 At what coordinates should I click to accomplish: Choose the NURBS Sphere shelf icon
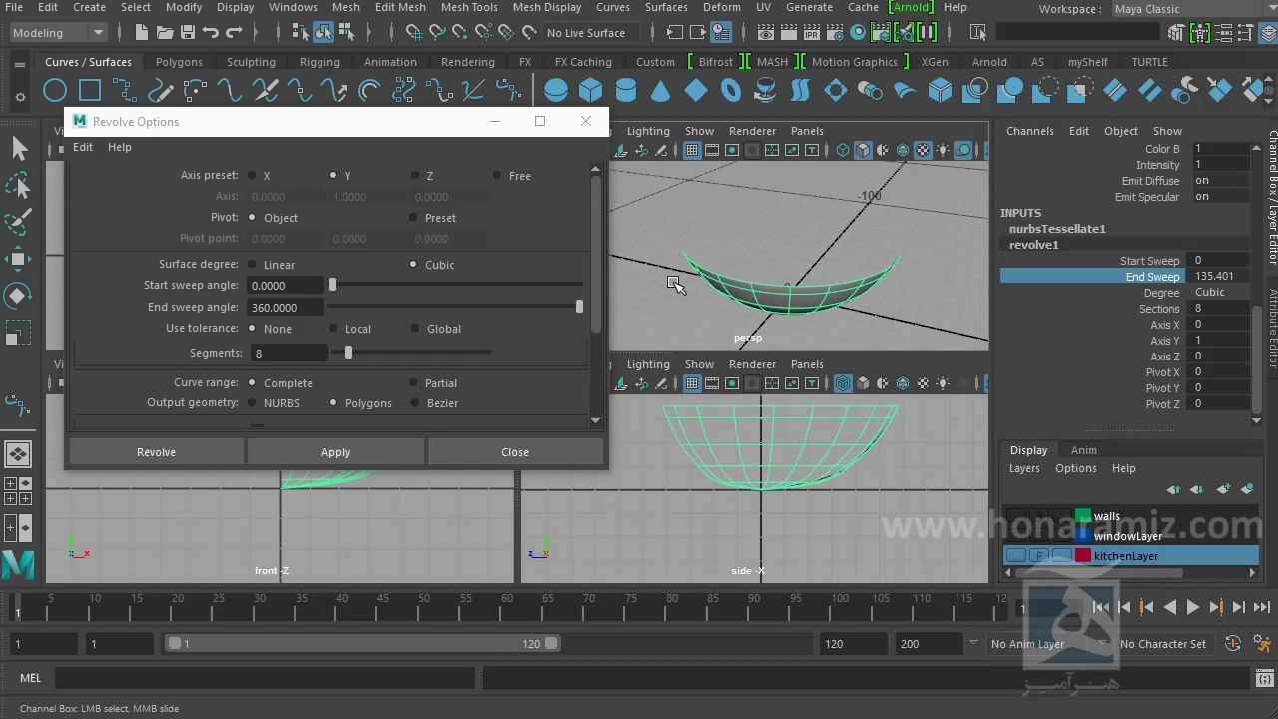[556, 92]
